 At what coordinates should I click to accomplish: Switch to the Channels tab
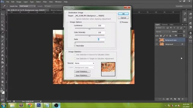click(x=165, y=25)
